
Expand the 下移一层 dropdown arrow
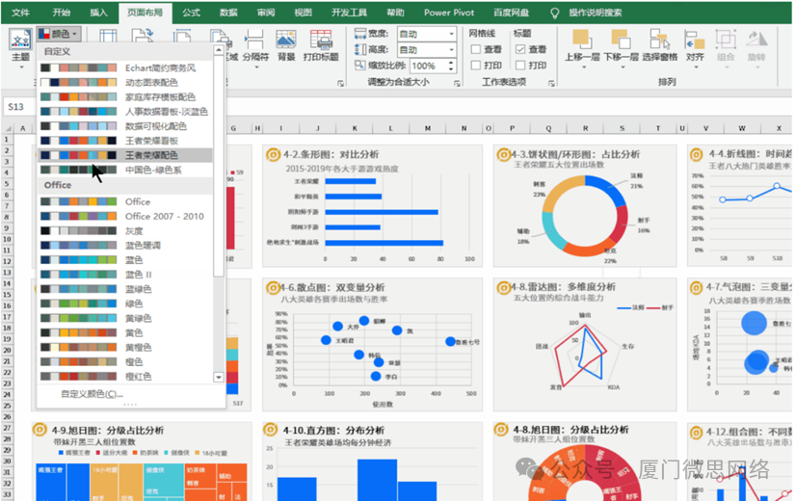623,67
